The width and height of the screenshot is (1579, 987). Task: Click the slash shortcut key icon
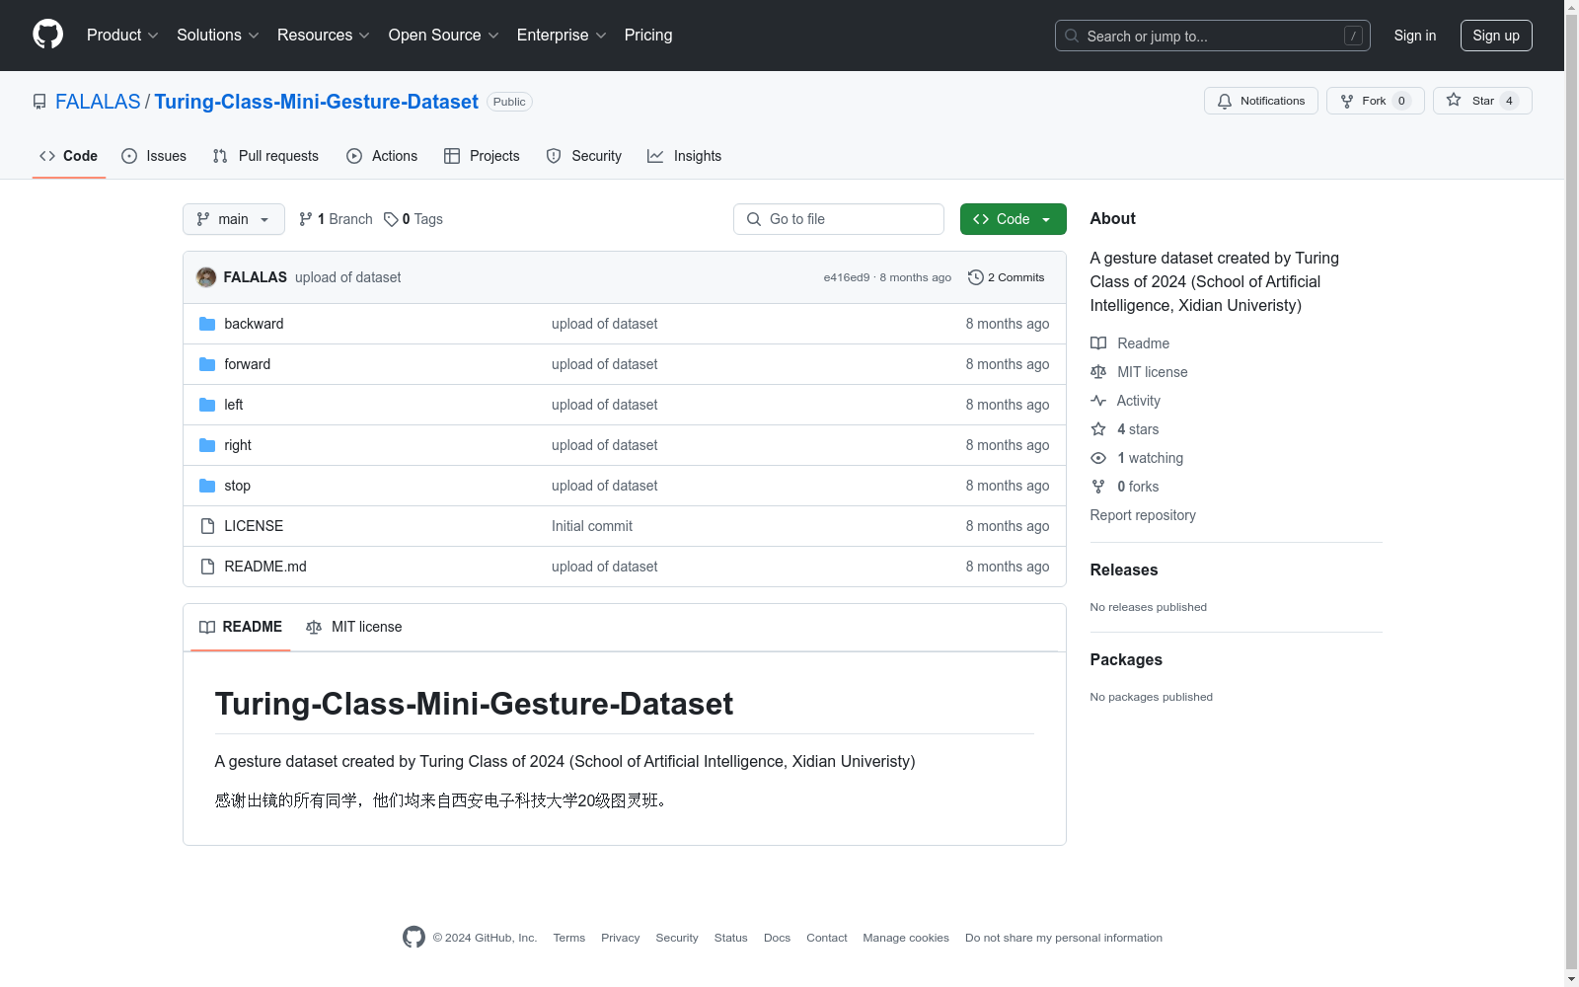pos(1353,36)
